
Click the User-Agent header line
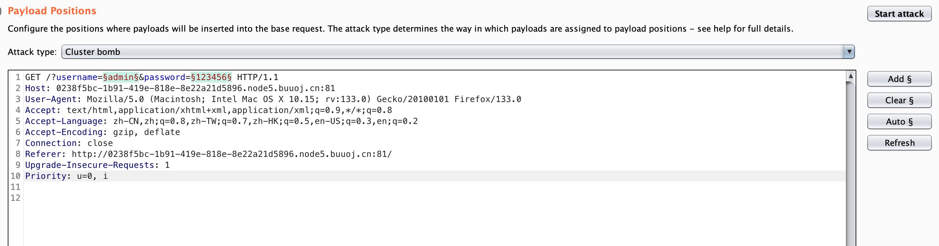click(273, 99)
